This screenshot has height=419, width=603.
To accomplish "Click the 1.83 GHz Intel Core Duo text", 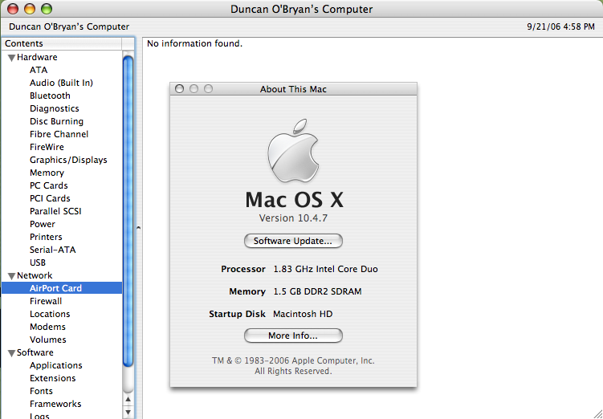I will (326, 269).
